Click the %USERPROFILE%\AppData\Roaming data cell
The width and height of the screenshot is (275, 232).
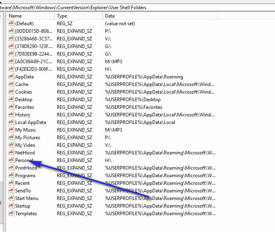tap(144, 77)
